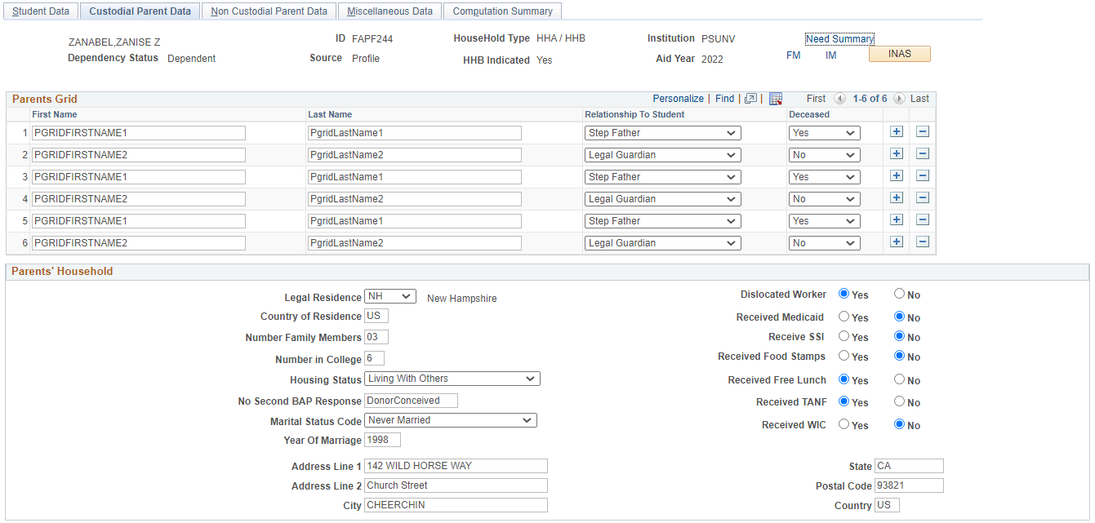Open row 1 Relationship To Student dropdown
This screenshot has width=1095, height=523.
663,133
